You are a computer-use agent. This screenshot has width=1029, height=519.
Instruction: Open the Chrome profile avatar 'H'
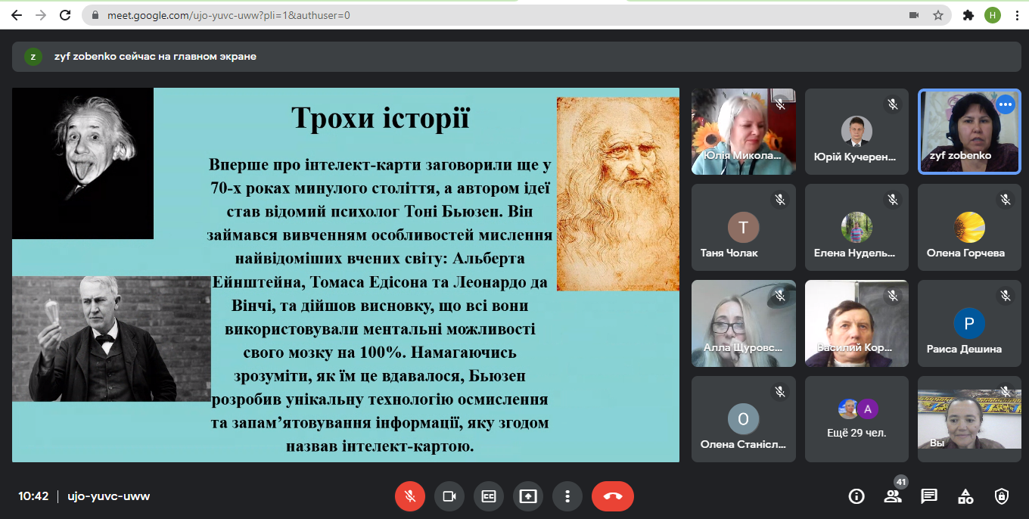click(993, 15)
